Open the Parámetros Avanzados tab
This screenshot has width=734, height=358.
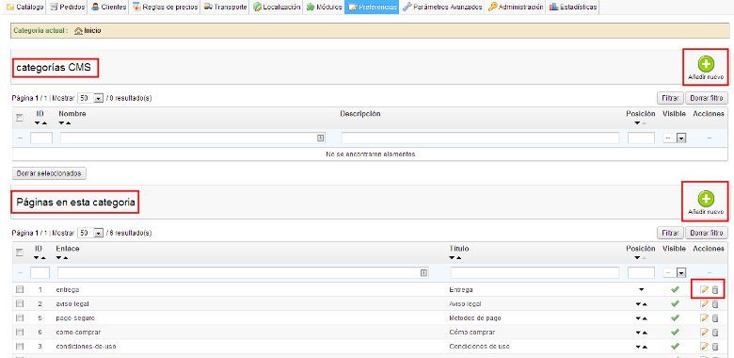[x=442, y=7]
